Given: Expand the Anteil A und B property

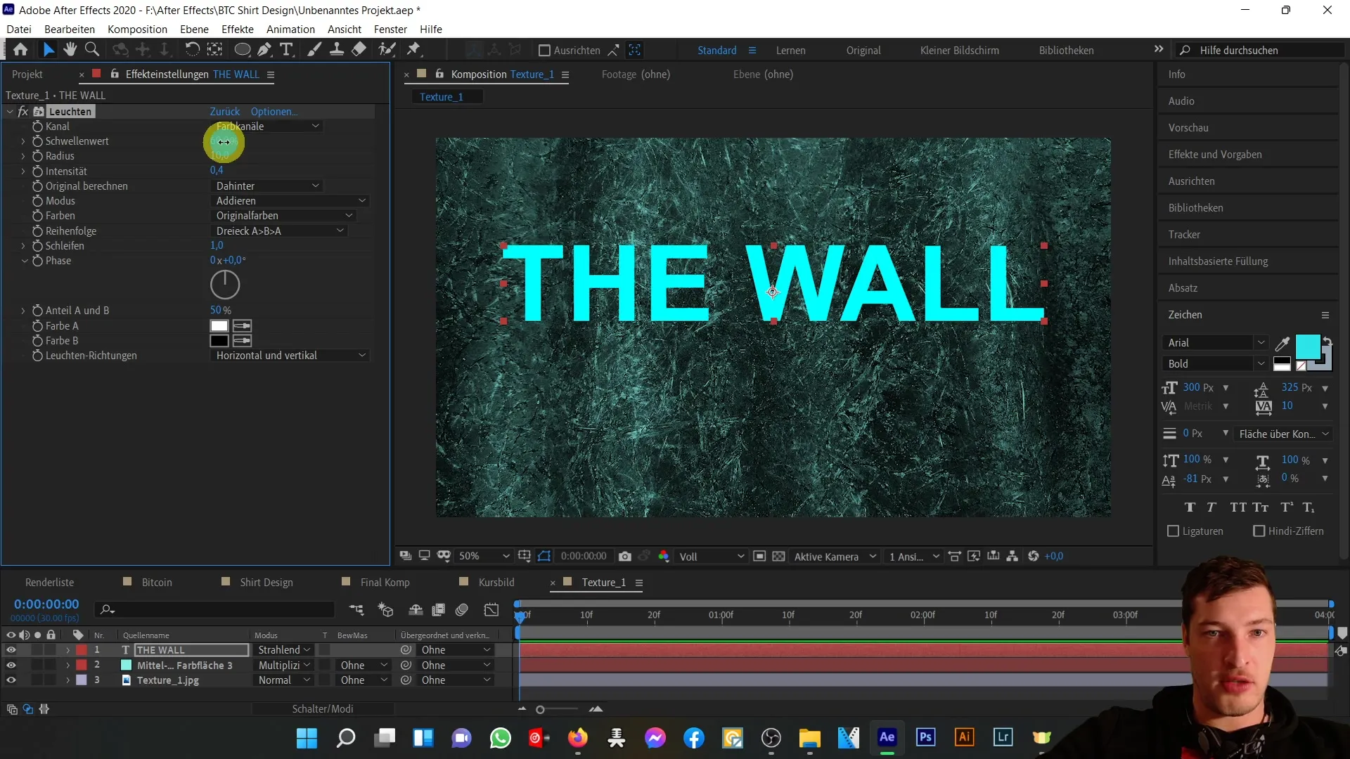Looking at the screenshot, I should (23, 311).
